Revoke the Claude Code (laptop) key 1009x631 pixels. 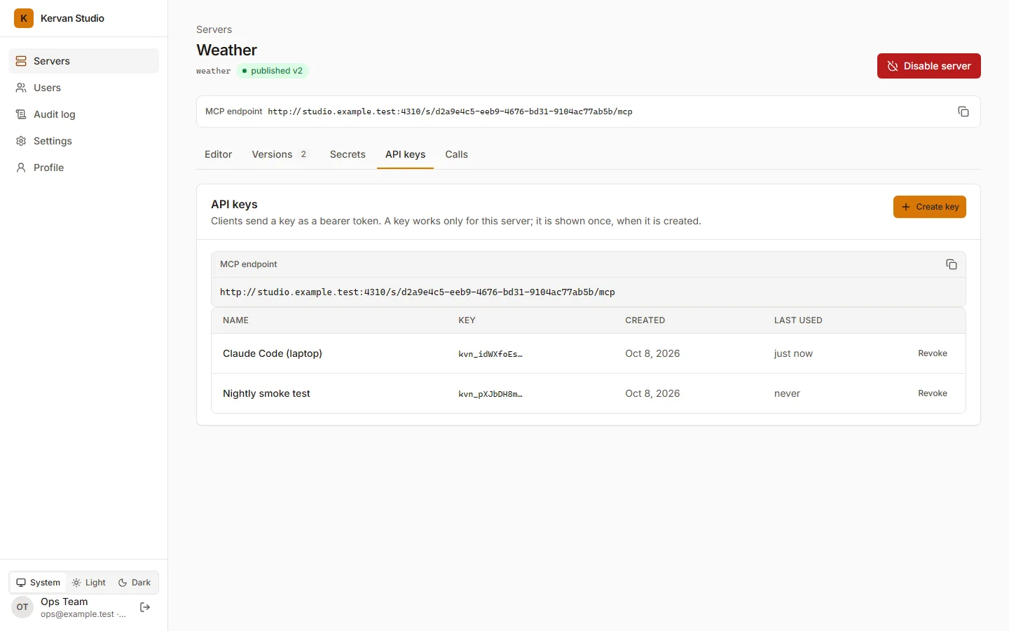932,353
